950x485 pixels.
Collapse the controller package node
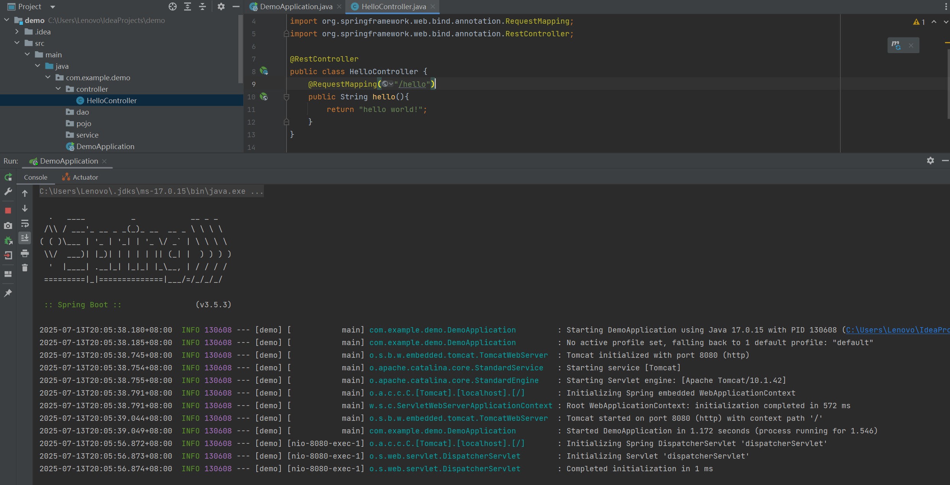click(x=58, y=89)
